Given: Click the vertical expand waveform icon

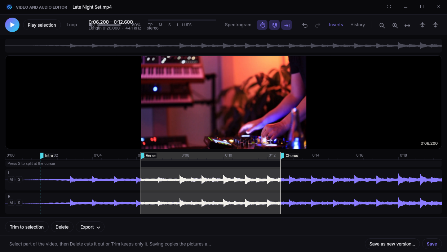Looking at the screenshot, I should coord(435,25).
